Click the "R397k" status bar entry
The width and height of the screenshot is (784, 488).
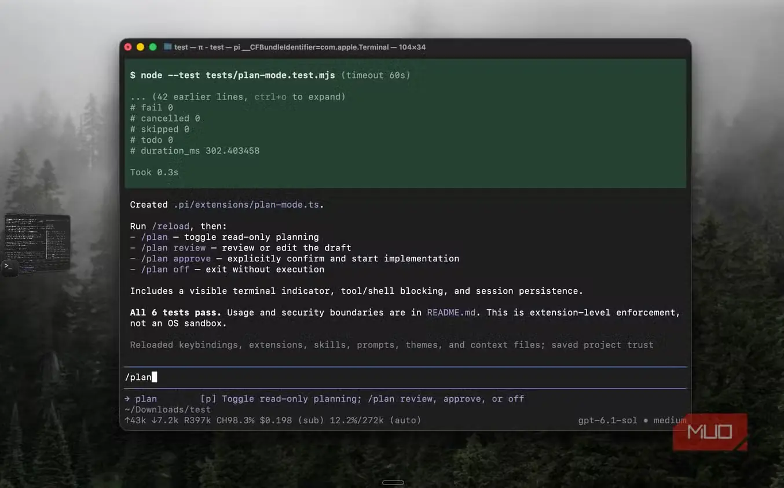pos(197,420)
